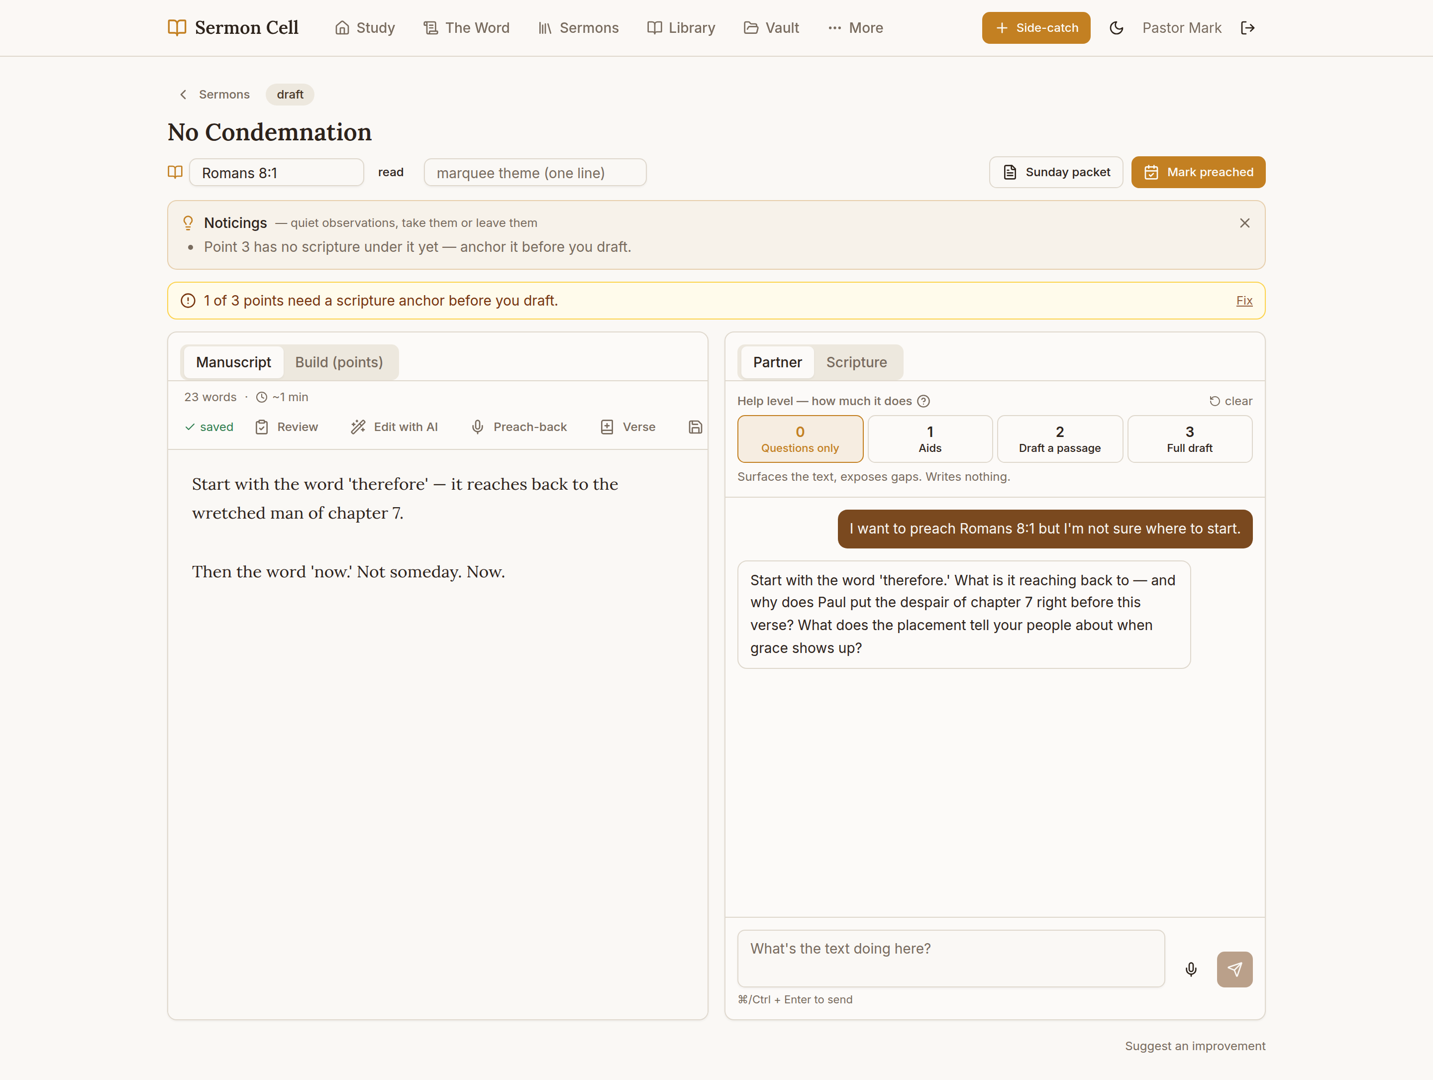This screenshot has height=1080, width=1433.
Task: Click the marquee theme input field
Action: pos(535,172)
